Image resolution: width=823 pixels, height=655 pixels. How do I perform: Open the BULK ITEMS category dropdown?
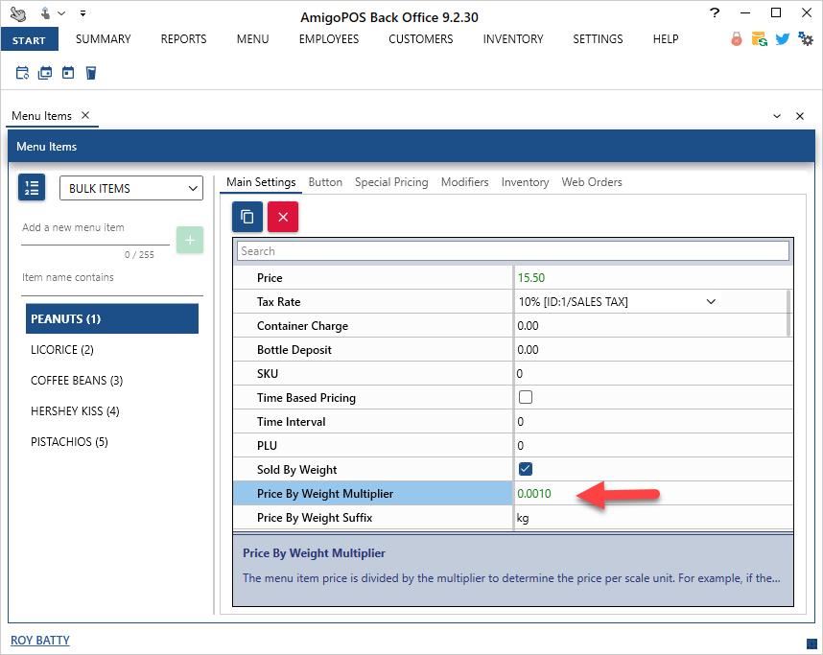[x=131, y=189]
